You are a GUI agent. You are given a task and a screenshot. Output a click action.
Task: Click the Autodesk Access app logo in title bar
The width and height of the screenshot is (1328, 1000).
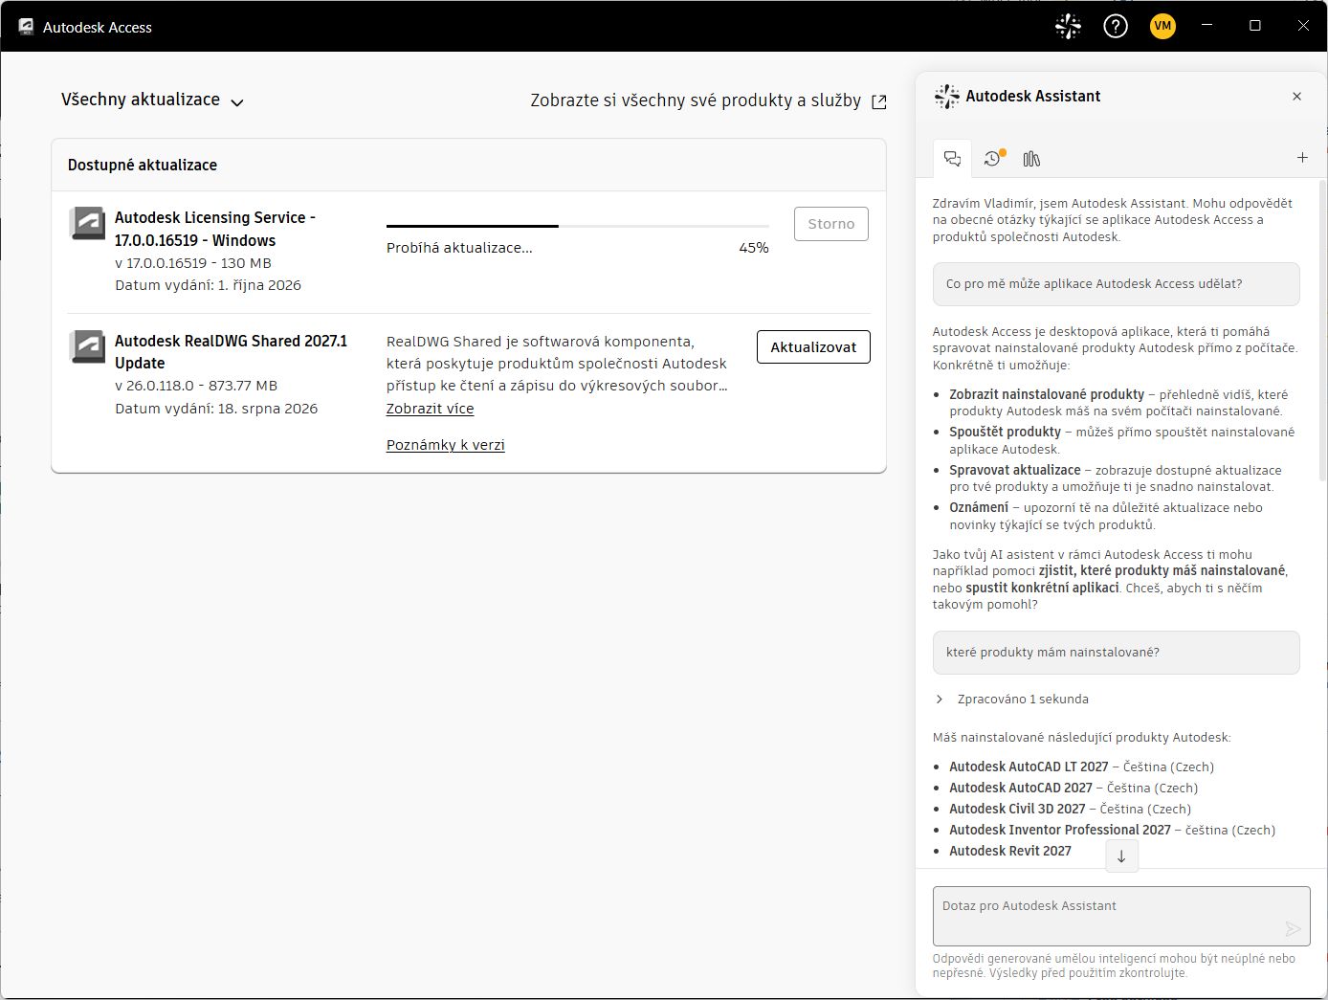pyautogui.click(x=27, y=27)
